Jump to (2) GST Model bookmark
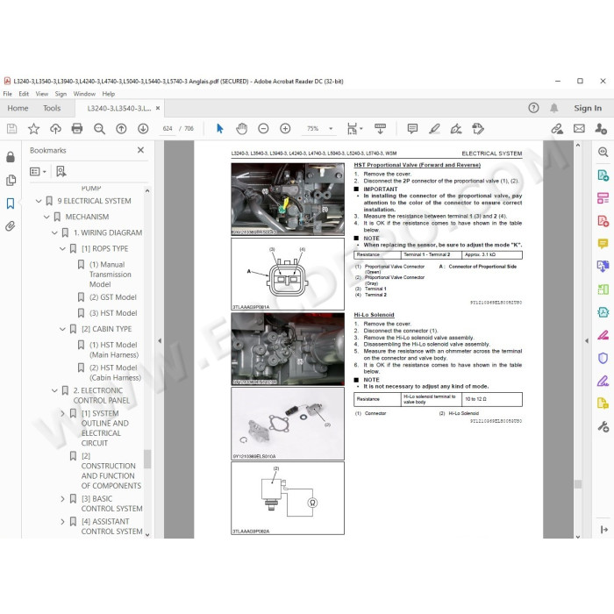 pos(113,297)
